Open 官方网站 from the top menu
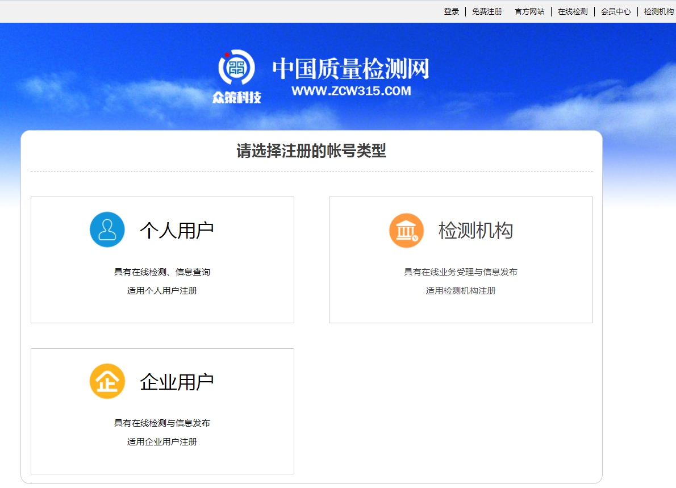This screenshot has width=676, height=488. click(529, 11)
